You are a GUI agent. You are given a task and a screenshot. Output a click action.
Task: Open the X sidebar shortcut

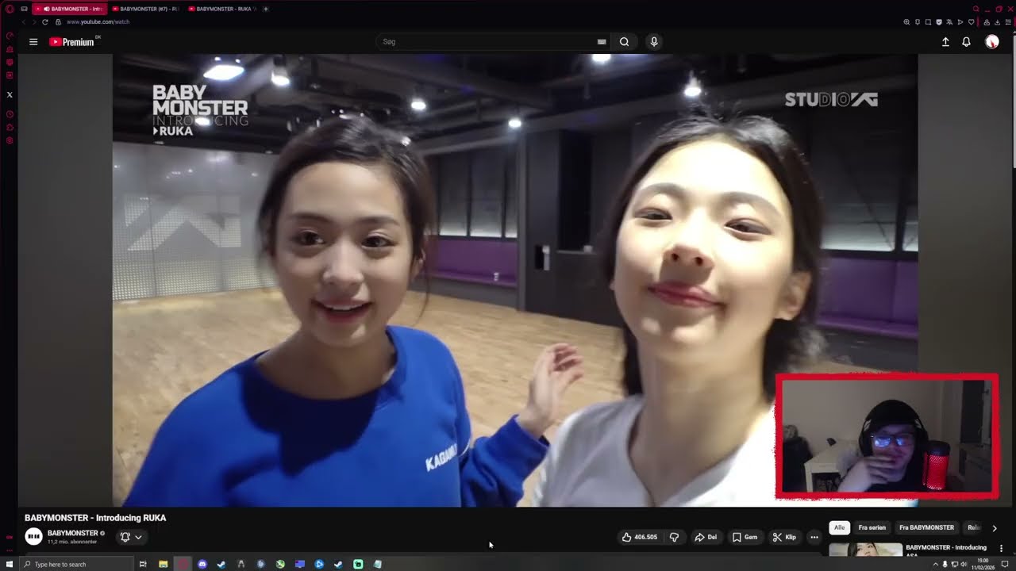10,94
